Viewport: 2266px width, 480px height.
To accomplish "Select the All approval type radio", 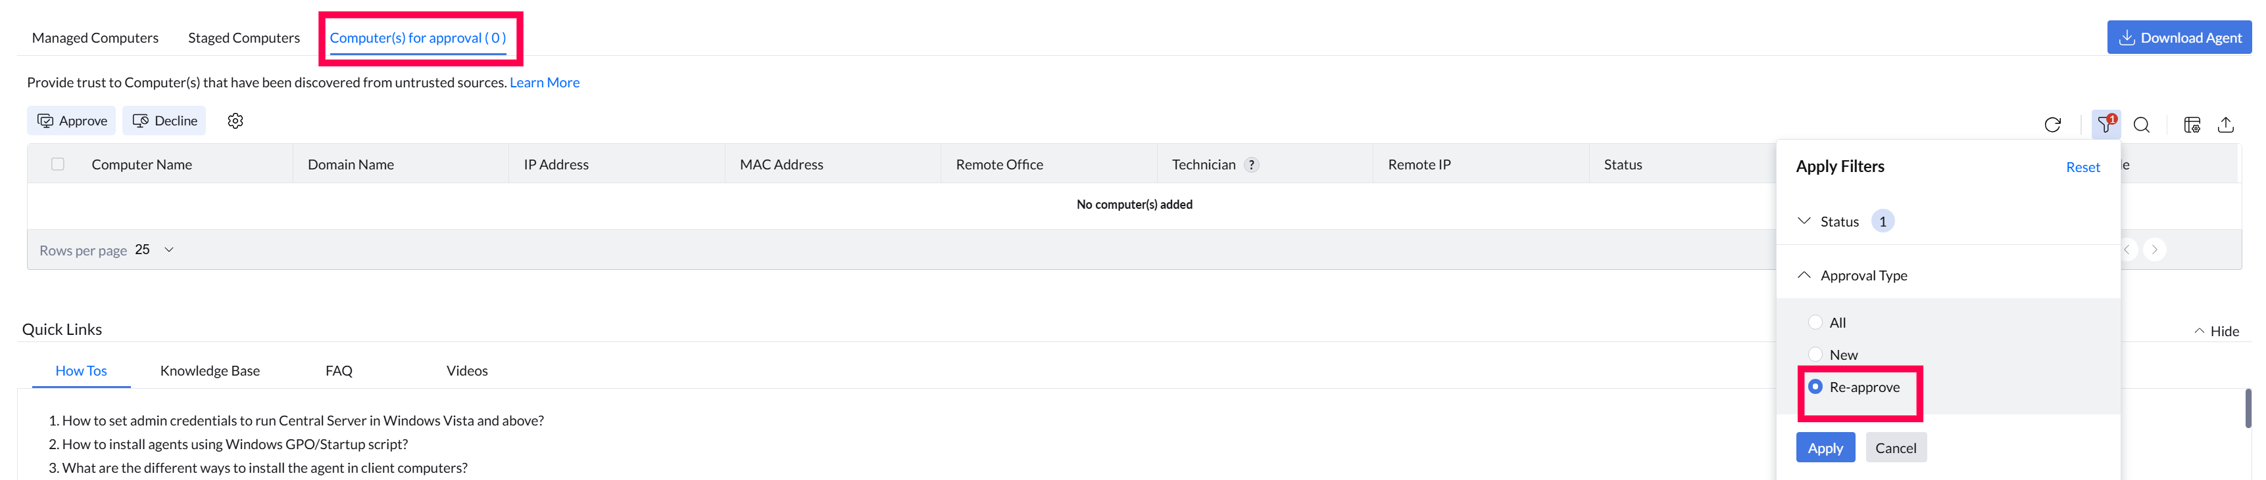I will pos(1815,322).
